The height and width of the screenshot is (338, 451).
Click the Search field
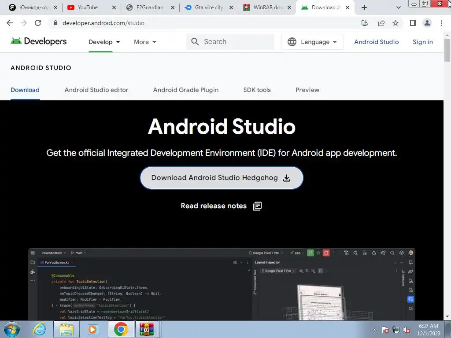tap(230, 42)
